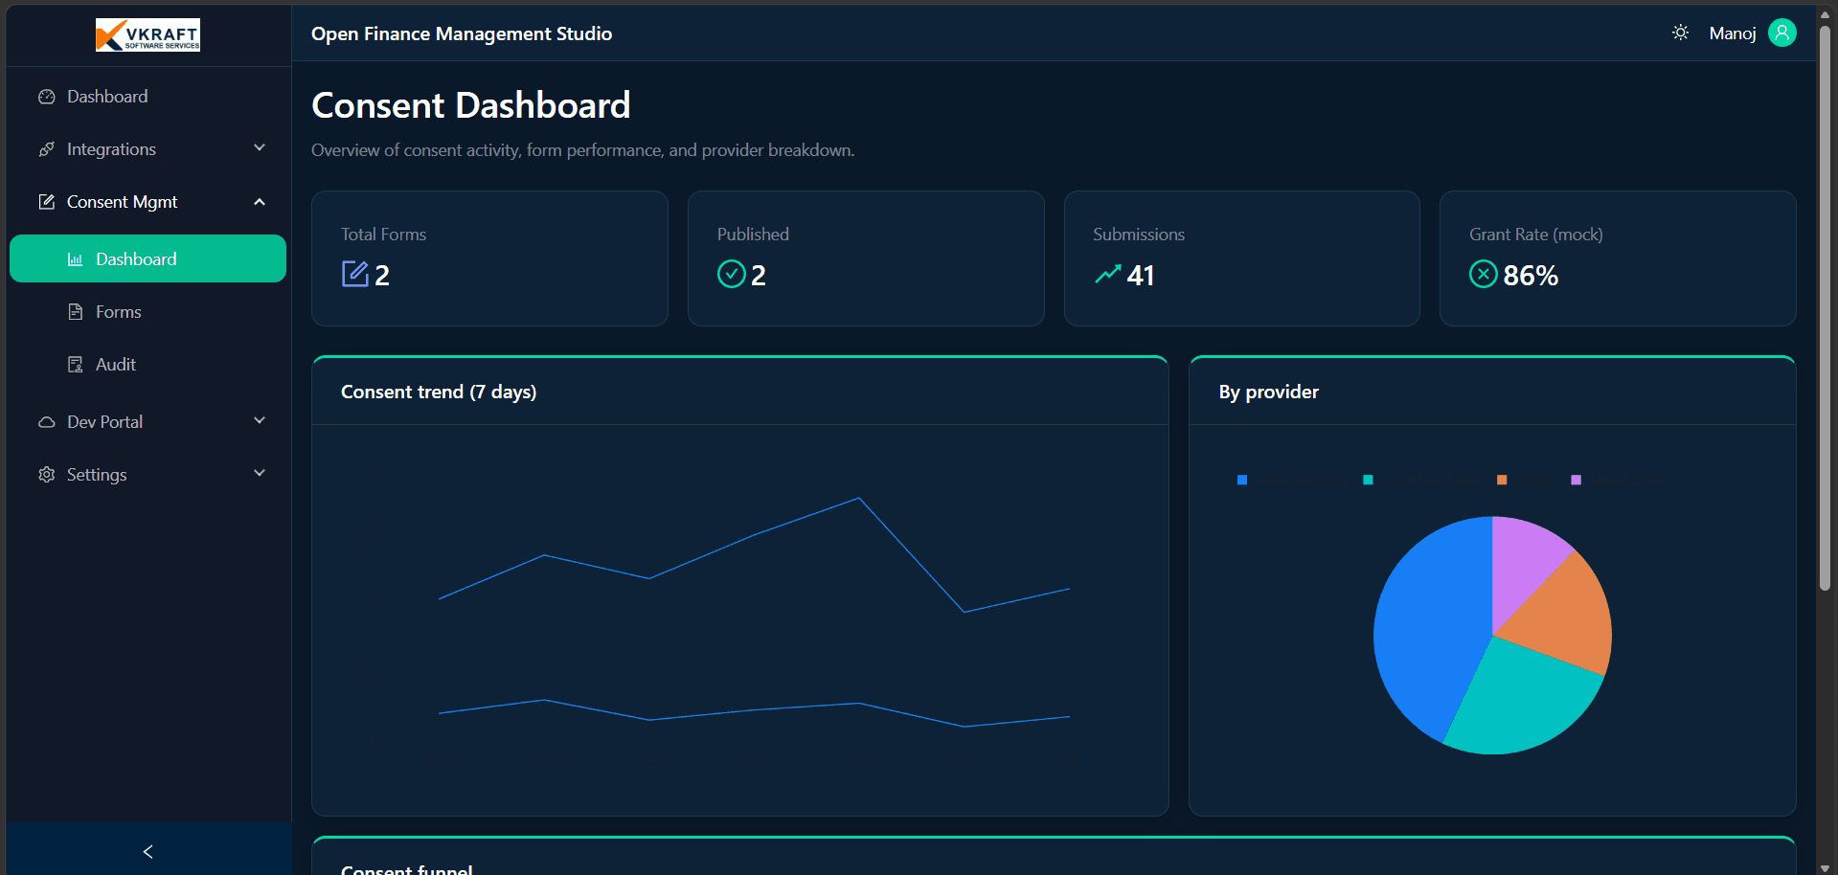This screenshot has height=875, width=1838.
Task: Open the Forms submenu item
Action: pos(147,312)
